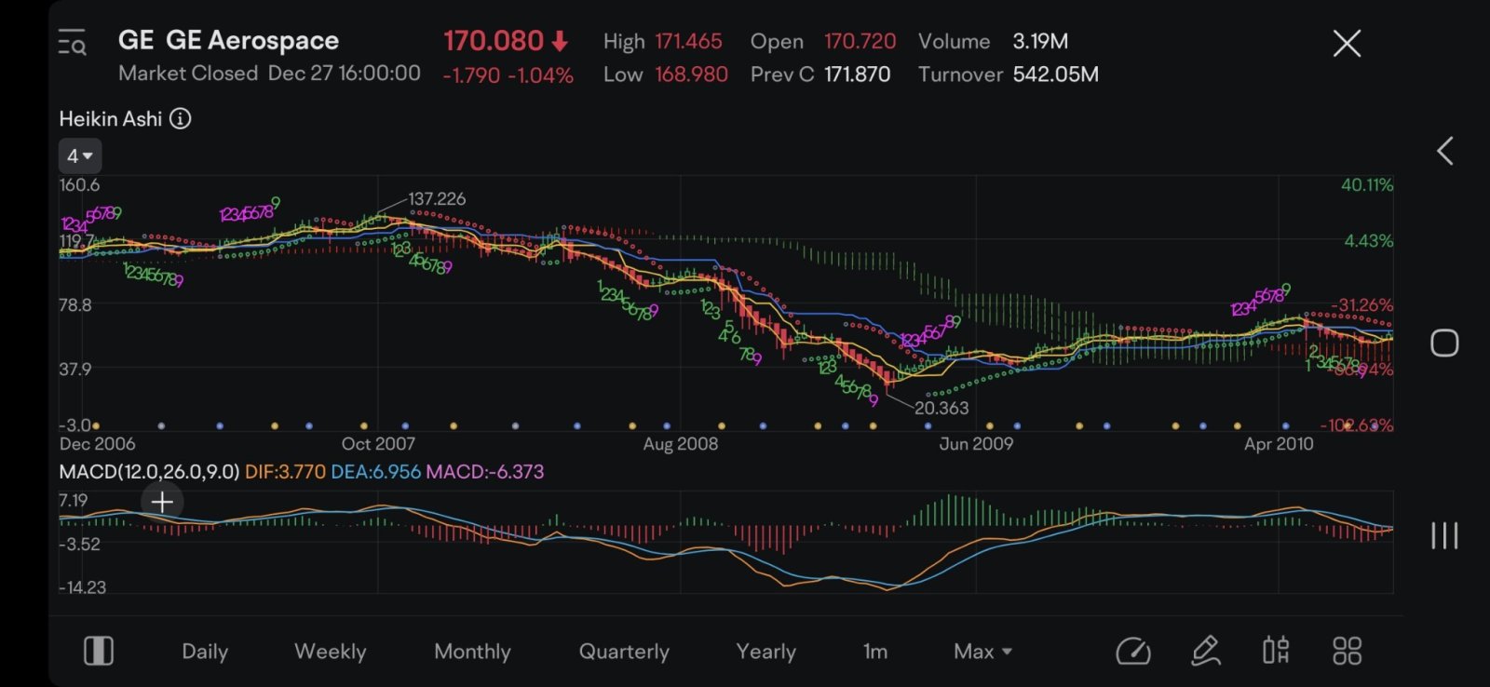
Task: Tap the 160.6 price axis label
Action: (79, 185)
